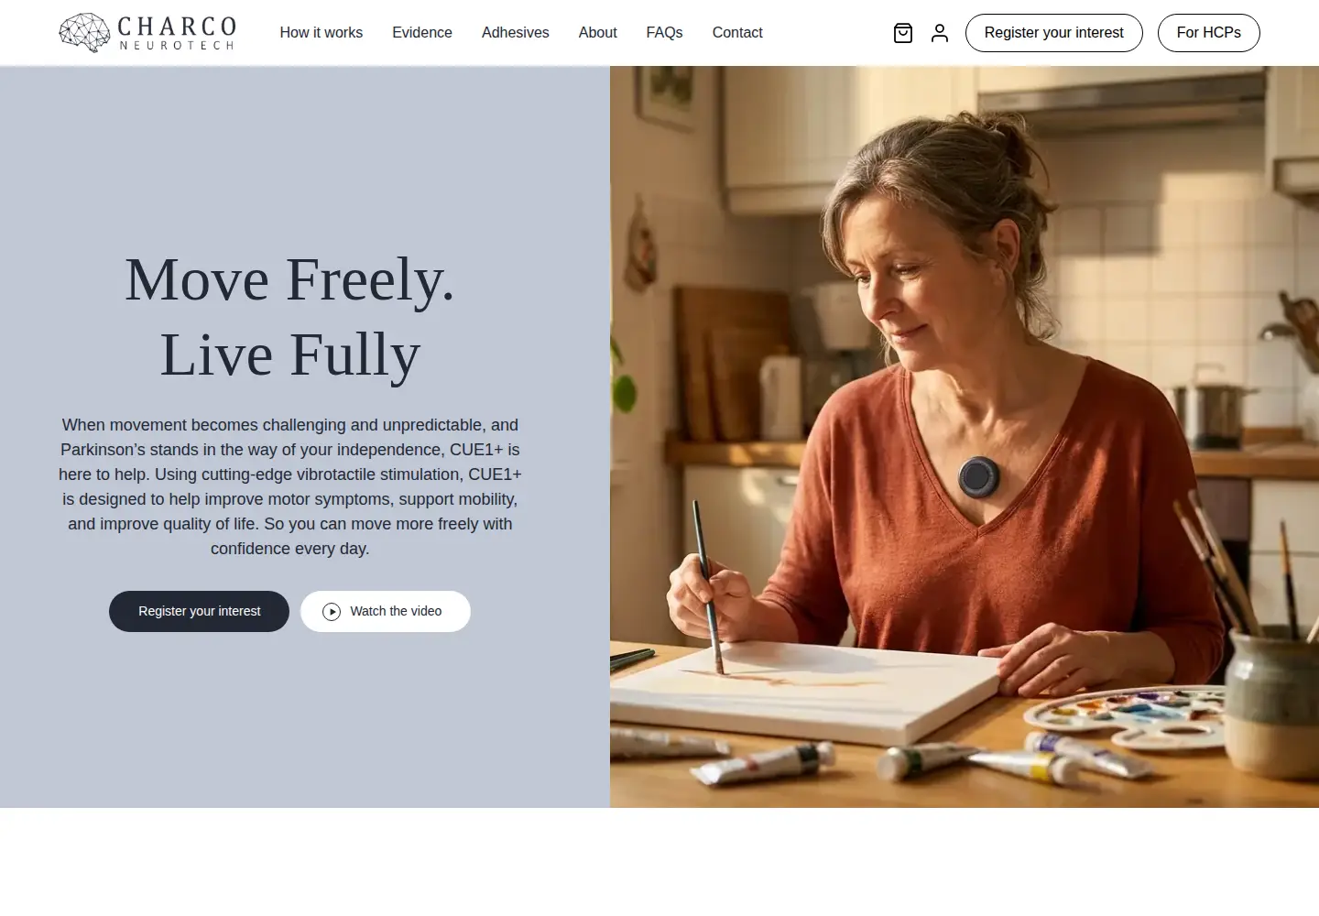
Task: Click the Watch the video button
Action: point(386,611)
